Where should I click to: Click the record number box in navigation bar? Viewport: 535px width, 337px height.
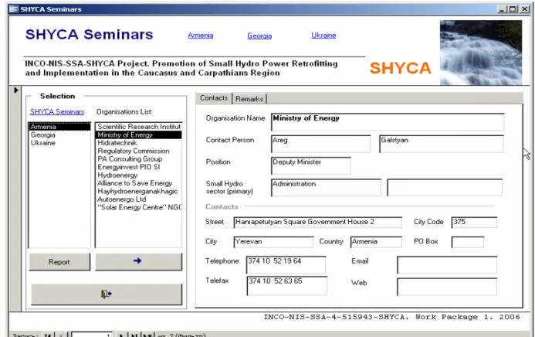[x=91, y=335]
